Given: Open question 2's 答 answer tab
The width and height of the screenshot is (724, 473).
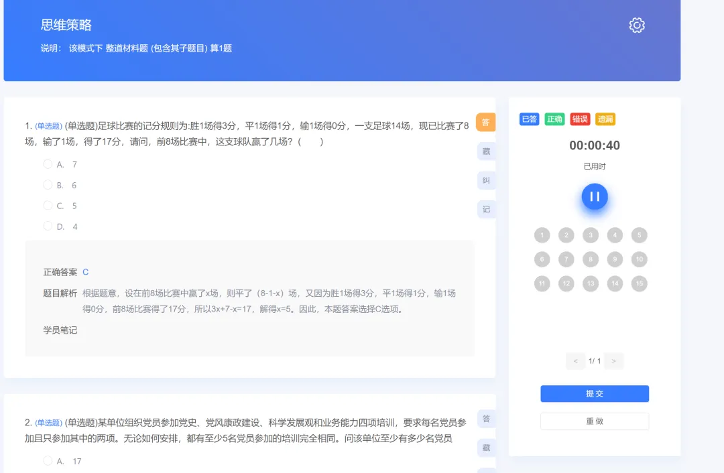Looking at the screenshot, I should coord(486,419).
